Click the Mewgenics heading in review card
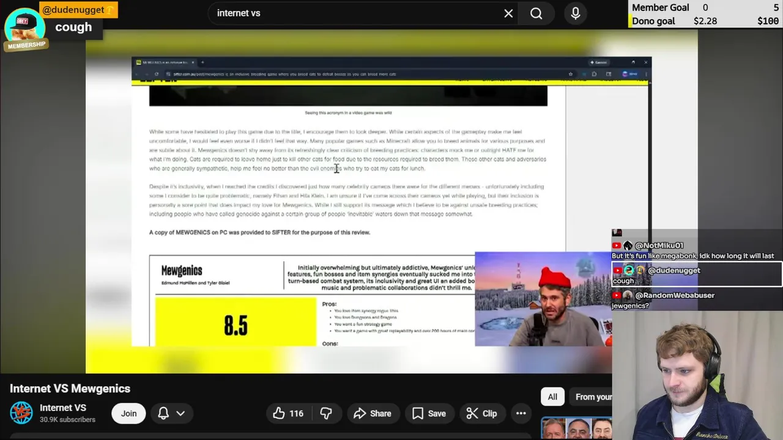 click(x=182, y=271)
